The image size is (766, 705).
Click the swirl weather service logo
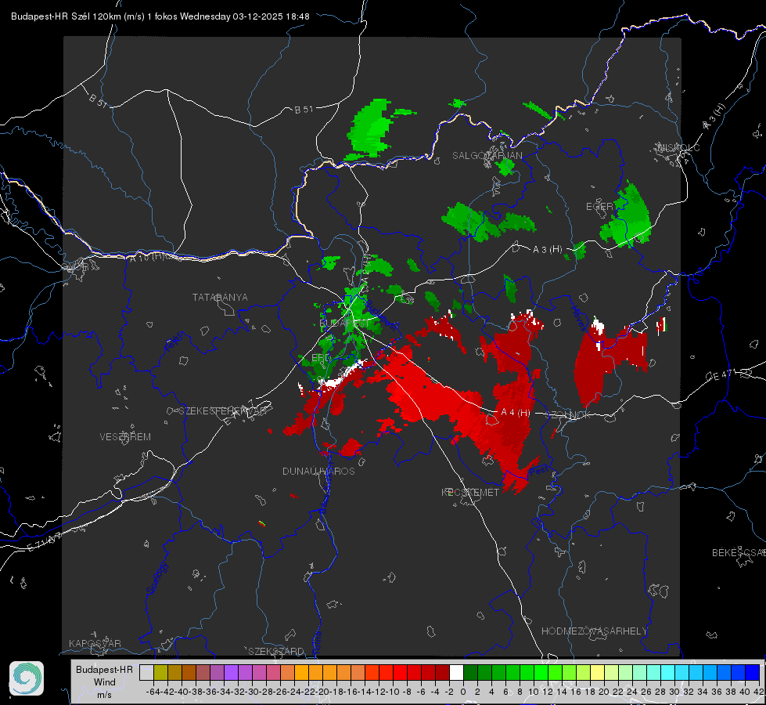point(27,678)
